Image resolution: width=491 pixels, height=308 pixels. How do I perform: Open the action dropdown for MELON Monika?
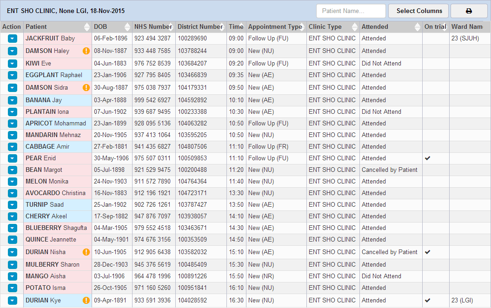click(12, 182)
